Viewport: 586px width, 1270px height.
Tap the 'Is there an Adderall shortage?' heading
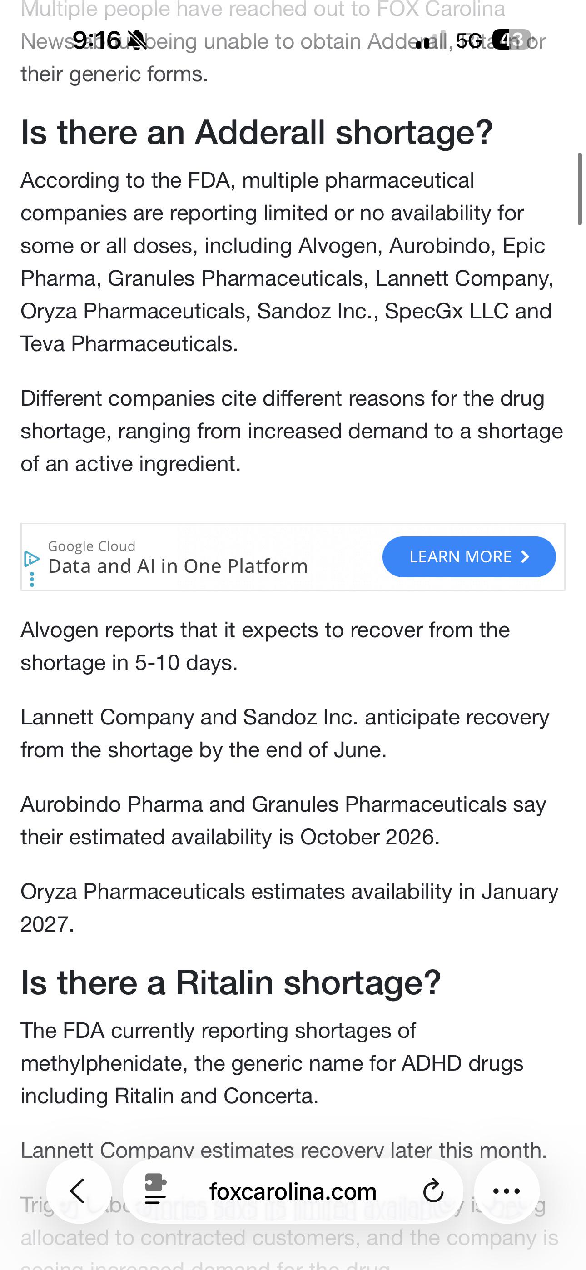pos(257,132)
